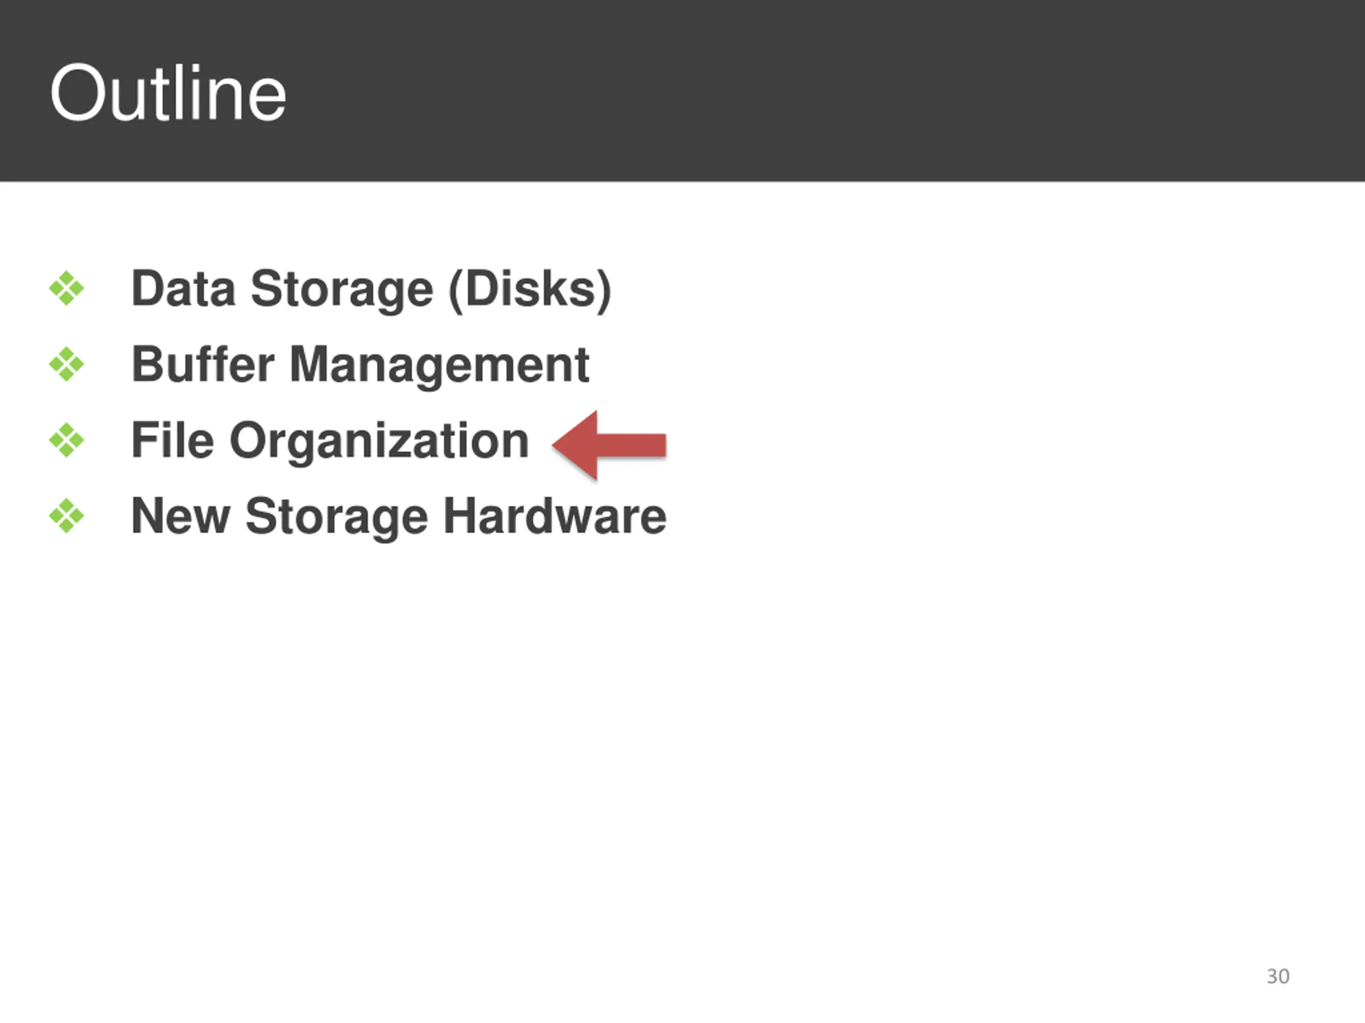Viewport: 1365px width, 1023px height.
Task: Click the word Hardware
Action: point(555,516)
